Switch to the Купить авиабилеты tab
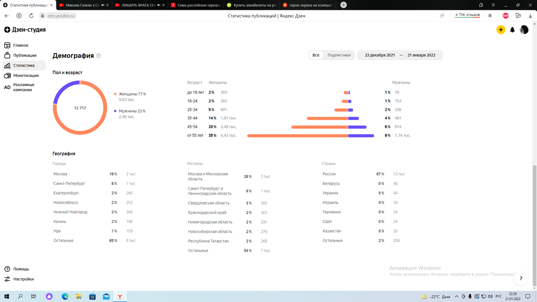Image resolution: width=537 pixels, height=302 pixels. tap(251, 5)
